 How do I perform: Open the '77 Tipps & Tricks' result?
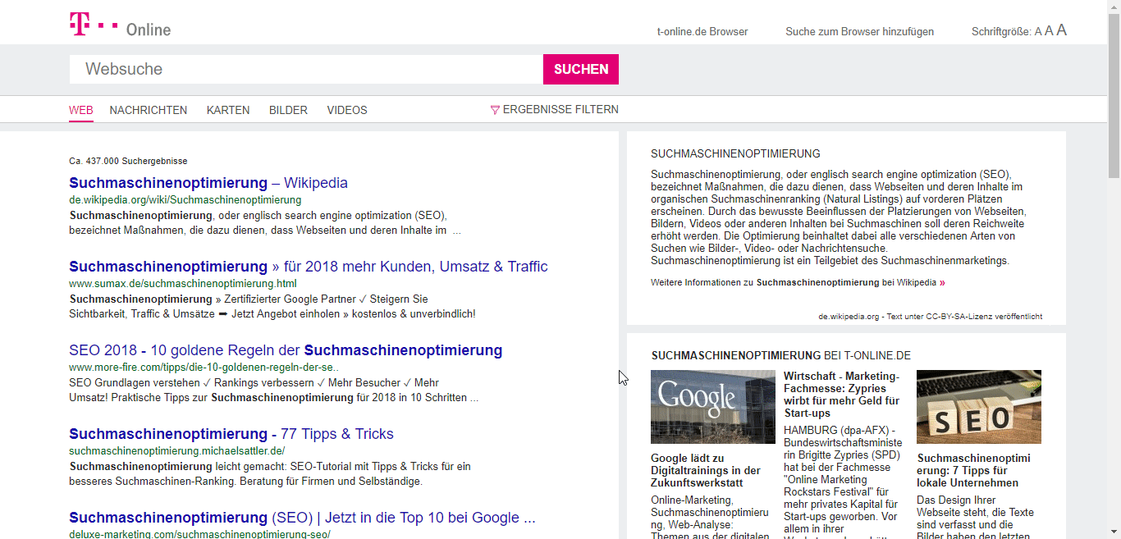click(231, 434)
